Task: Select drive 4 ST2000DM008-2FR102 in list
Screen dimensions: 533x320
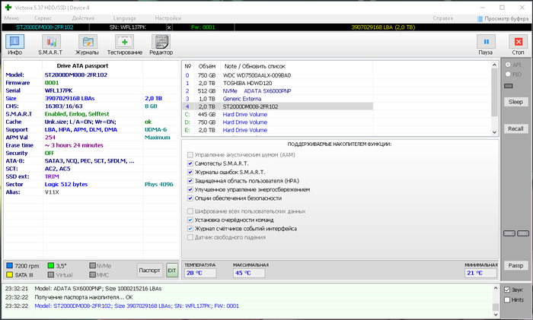Action: pyautogui.click(x=277, y=106)
